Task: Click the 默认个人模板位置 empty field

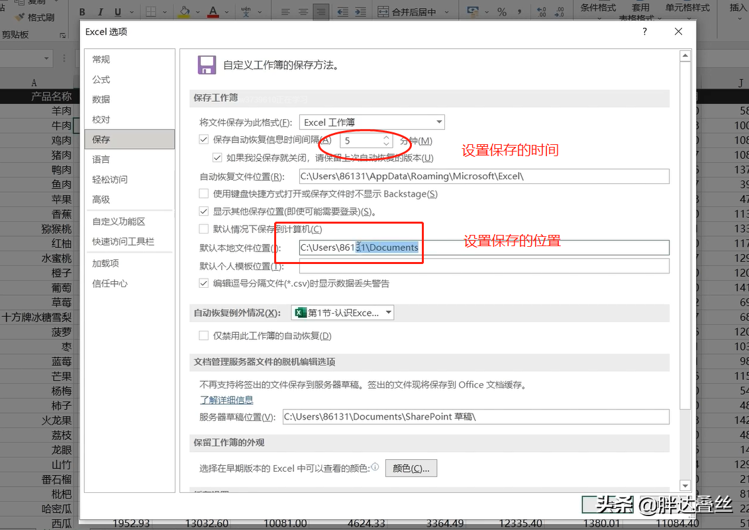Action: tap(484, 266)
